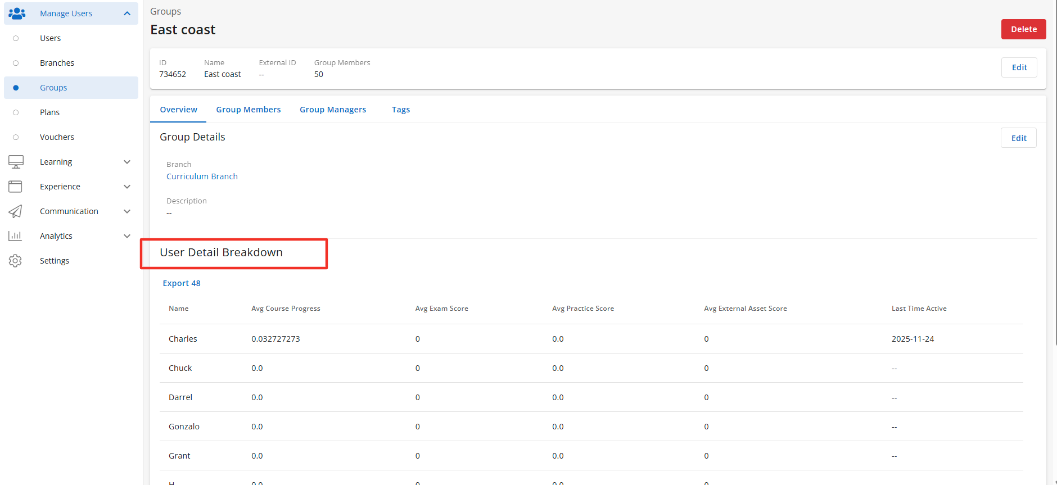1057x485 pixels.
Task: Click Edit button in Group Details section
Action: pyautogui.click(x=1018, y=138)
